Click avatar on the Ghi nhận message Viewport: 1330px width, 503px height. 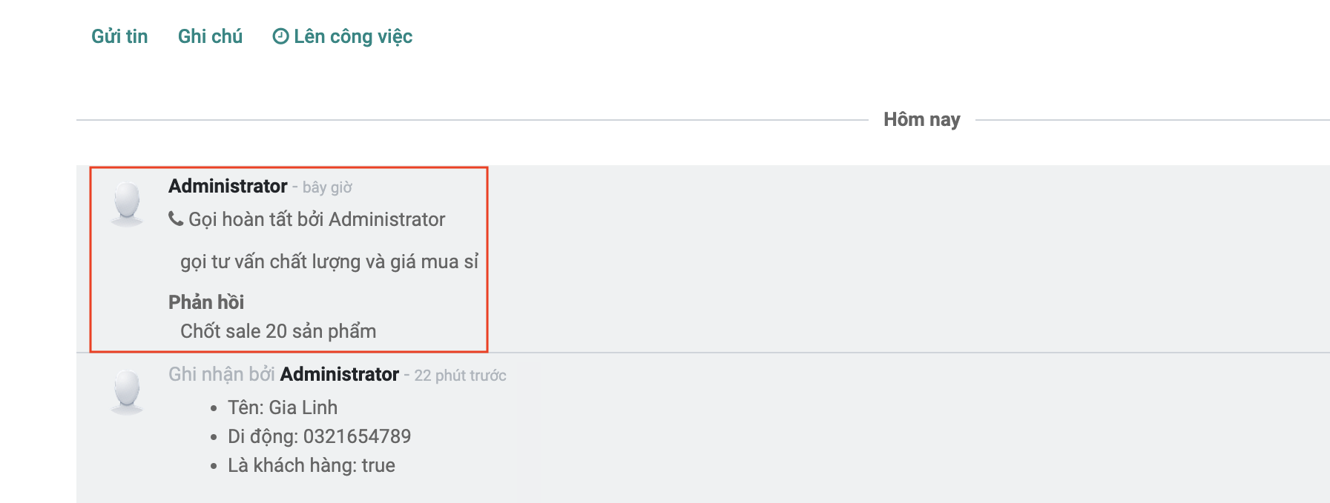127,391
